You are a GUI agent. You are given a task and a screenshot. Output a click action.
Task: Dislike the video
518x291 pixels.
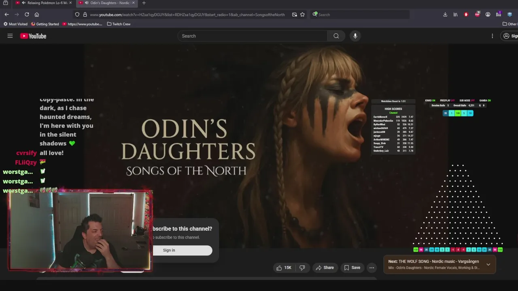[x=302, y=268]
